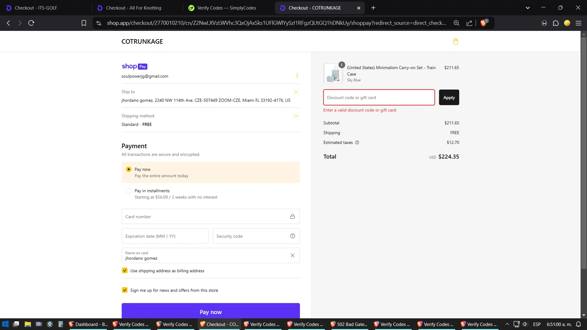Open the browser tab list dropdown arrow
Viewport: 587px width, 330px height.
[528, 8]
